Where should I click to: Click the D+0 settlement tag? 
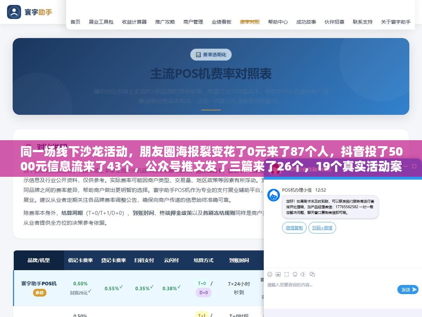click(204, 292)
